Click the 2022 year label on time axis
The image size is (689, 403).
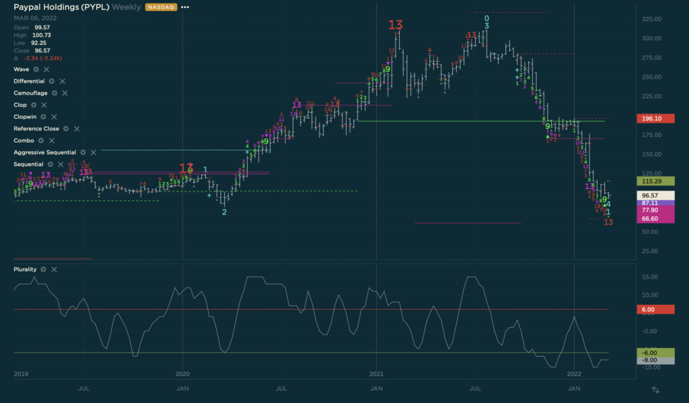[574, 374]
